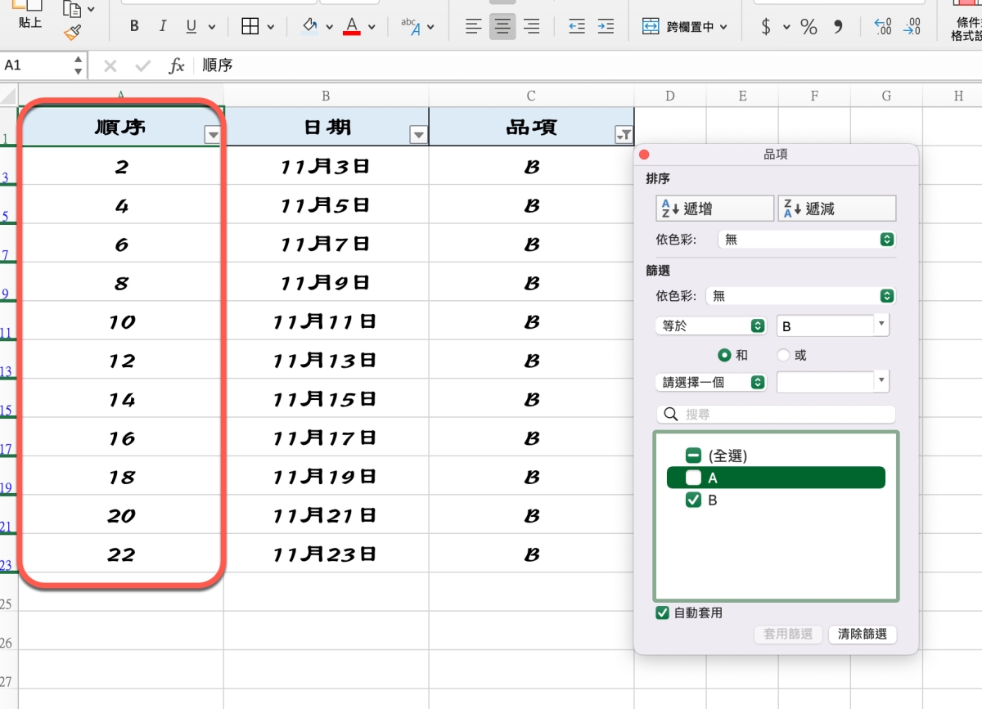
Task: Toggle bold formatting
Action: coord(134,27)
